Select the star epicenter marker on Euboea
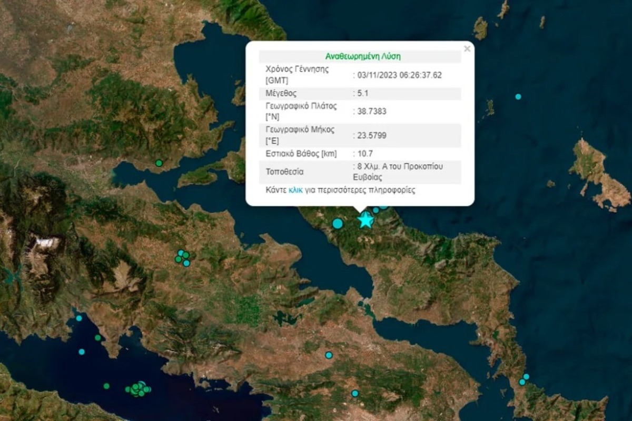 point(365,222)
